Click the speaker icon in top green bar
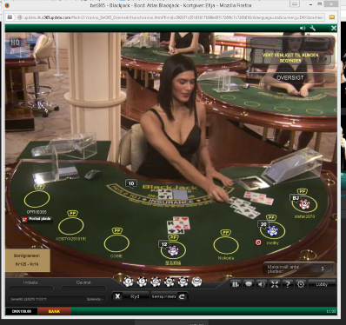 point(303,28)
